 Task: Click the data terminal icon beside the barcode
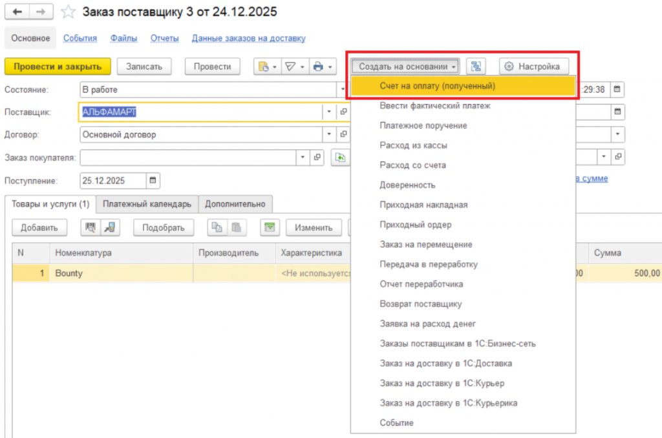(x=110, y=227)
